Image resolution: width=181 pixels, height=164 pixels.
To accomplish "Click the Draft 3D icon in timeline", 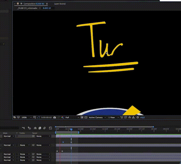I will (x=29, y=128).
